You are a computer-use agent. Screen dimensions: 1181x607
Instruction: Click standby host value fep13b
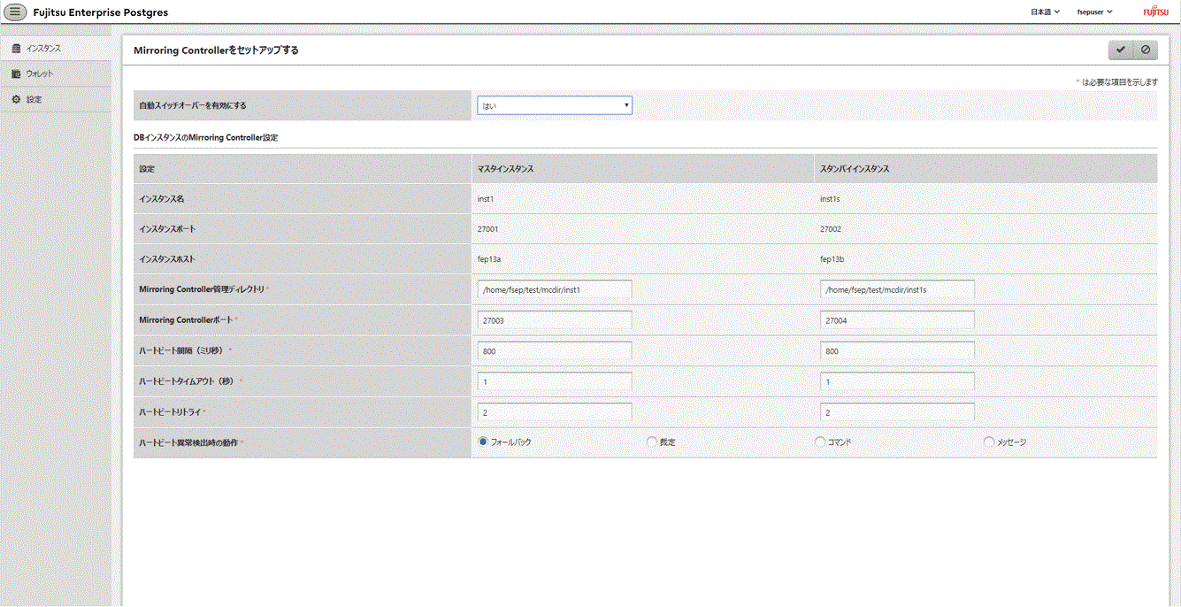(x=832, y=259)
